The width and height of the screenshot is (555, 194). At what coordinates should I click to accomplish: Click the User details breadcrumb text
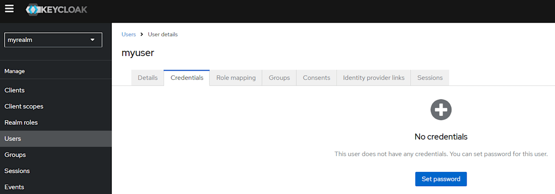(x=163, y=34)
